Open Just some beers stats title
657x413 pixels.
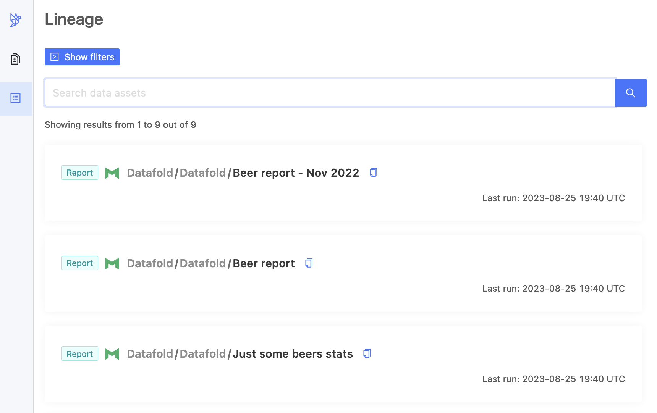click(293, 354)
